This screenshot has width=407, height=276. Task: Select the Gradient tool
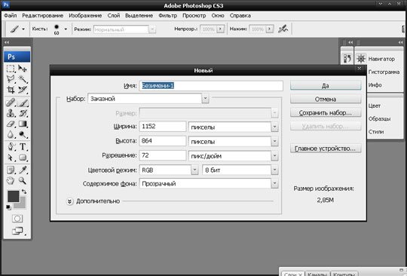pos(23,124)
